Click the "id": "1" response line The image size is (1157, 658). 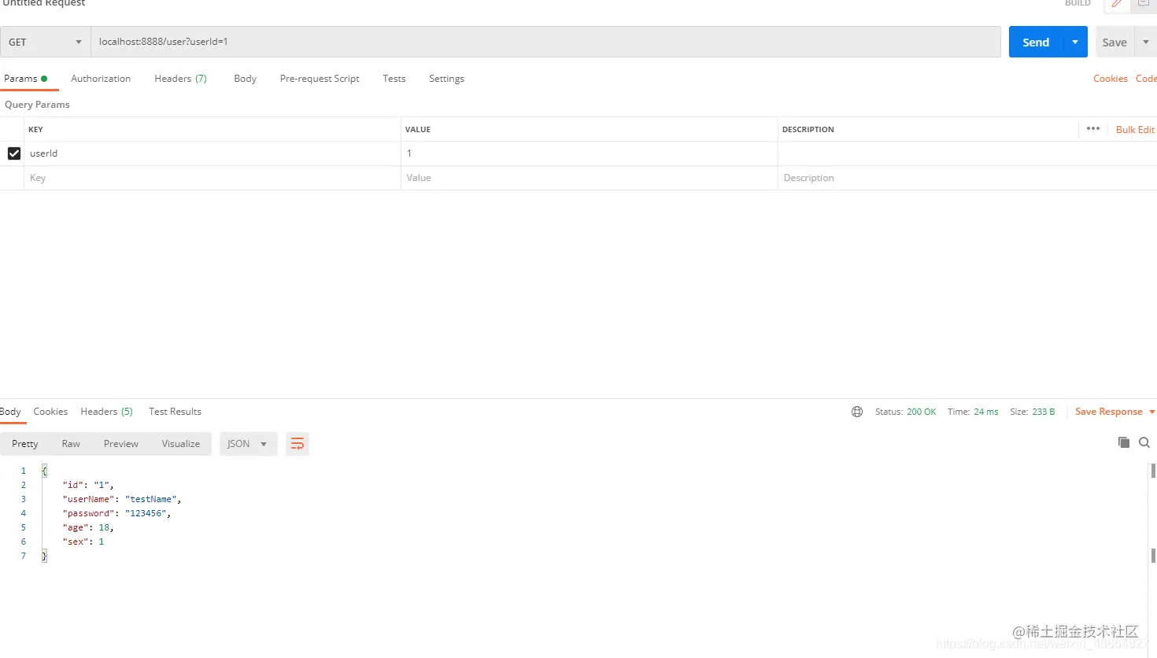[88, 485]
